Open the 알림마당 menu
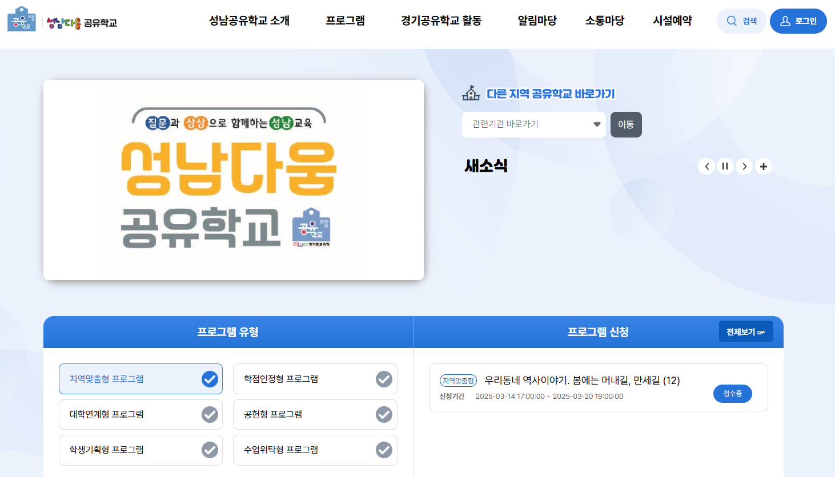This screenshot has width=835, height=477. (x=537, y=21)
